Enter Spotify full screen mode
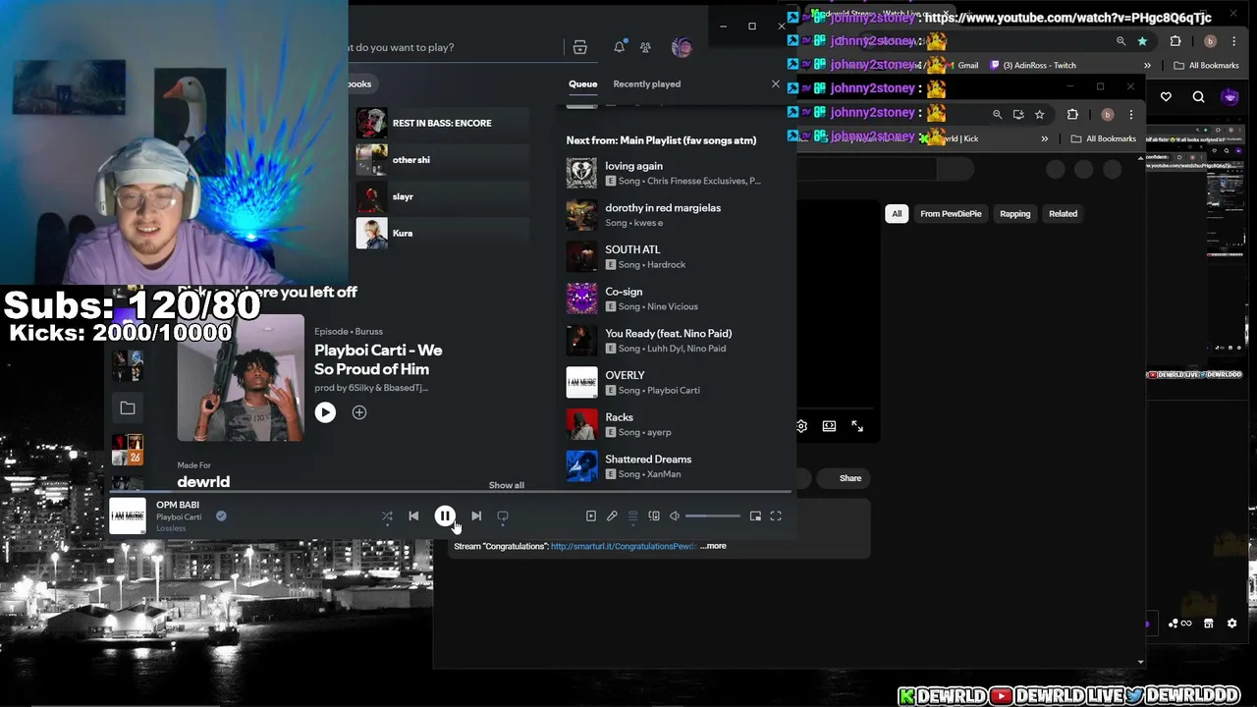The image size is (1257, 707). point(776,516)
